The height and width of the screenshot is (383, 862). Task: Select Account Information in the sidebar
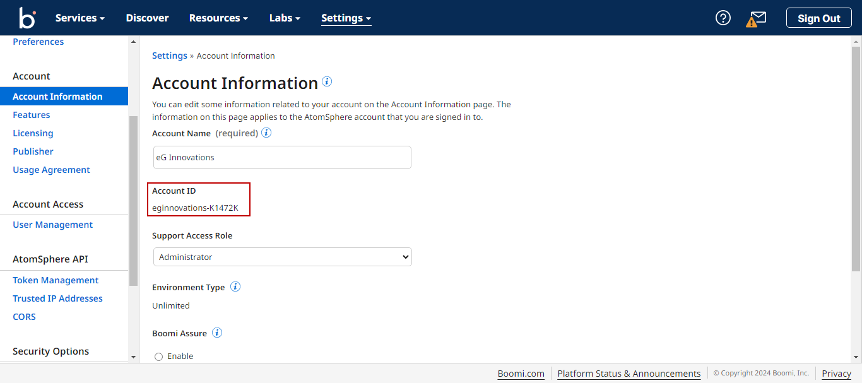coord(64,97)
